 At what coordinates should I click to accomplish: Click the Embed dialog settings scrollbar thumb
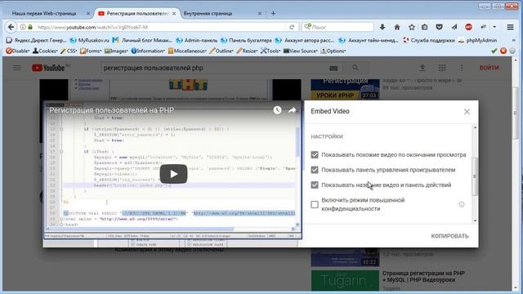pyautogui.click(x=475, y=176)
